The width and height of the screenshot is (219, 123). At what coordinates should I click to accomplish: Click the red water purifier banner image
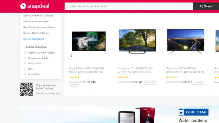pyautogui.click(x=145, y=115)
